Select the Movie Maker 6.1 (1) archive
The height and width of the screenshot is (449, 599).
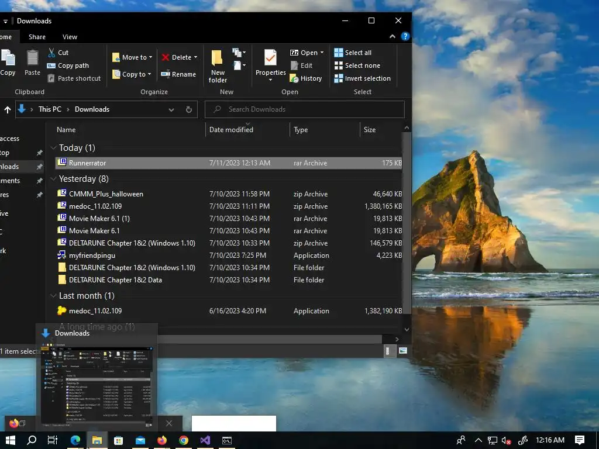click(229, 219)
